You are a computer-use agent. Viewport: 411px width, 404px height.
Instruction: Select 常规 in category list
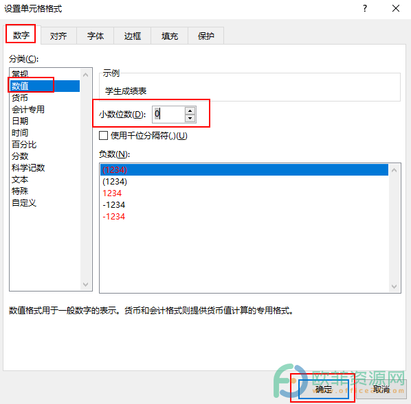click(45, 74)
